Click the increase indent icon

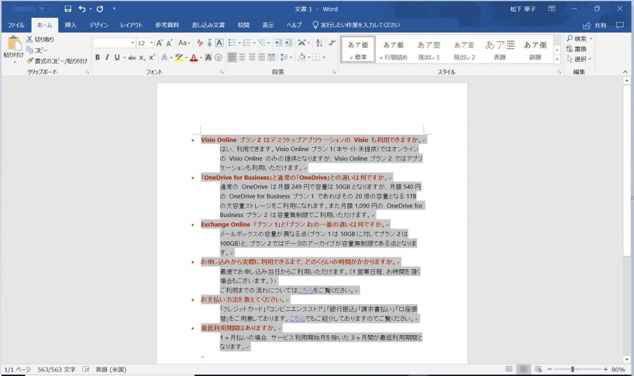coord(289,43)
